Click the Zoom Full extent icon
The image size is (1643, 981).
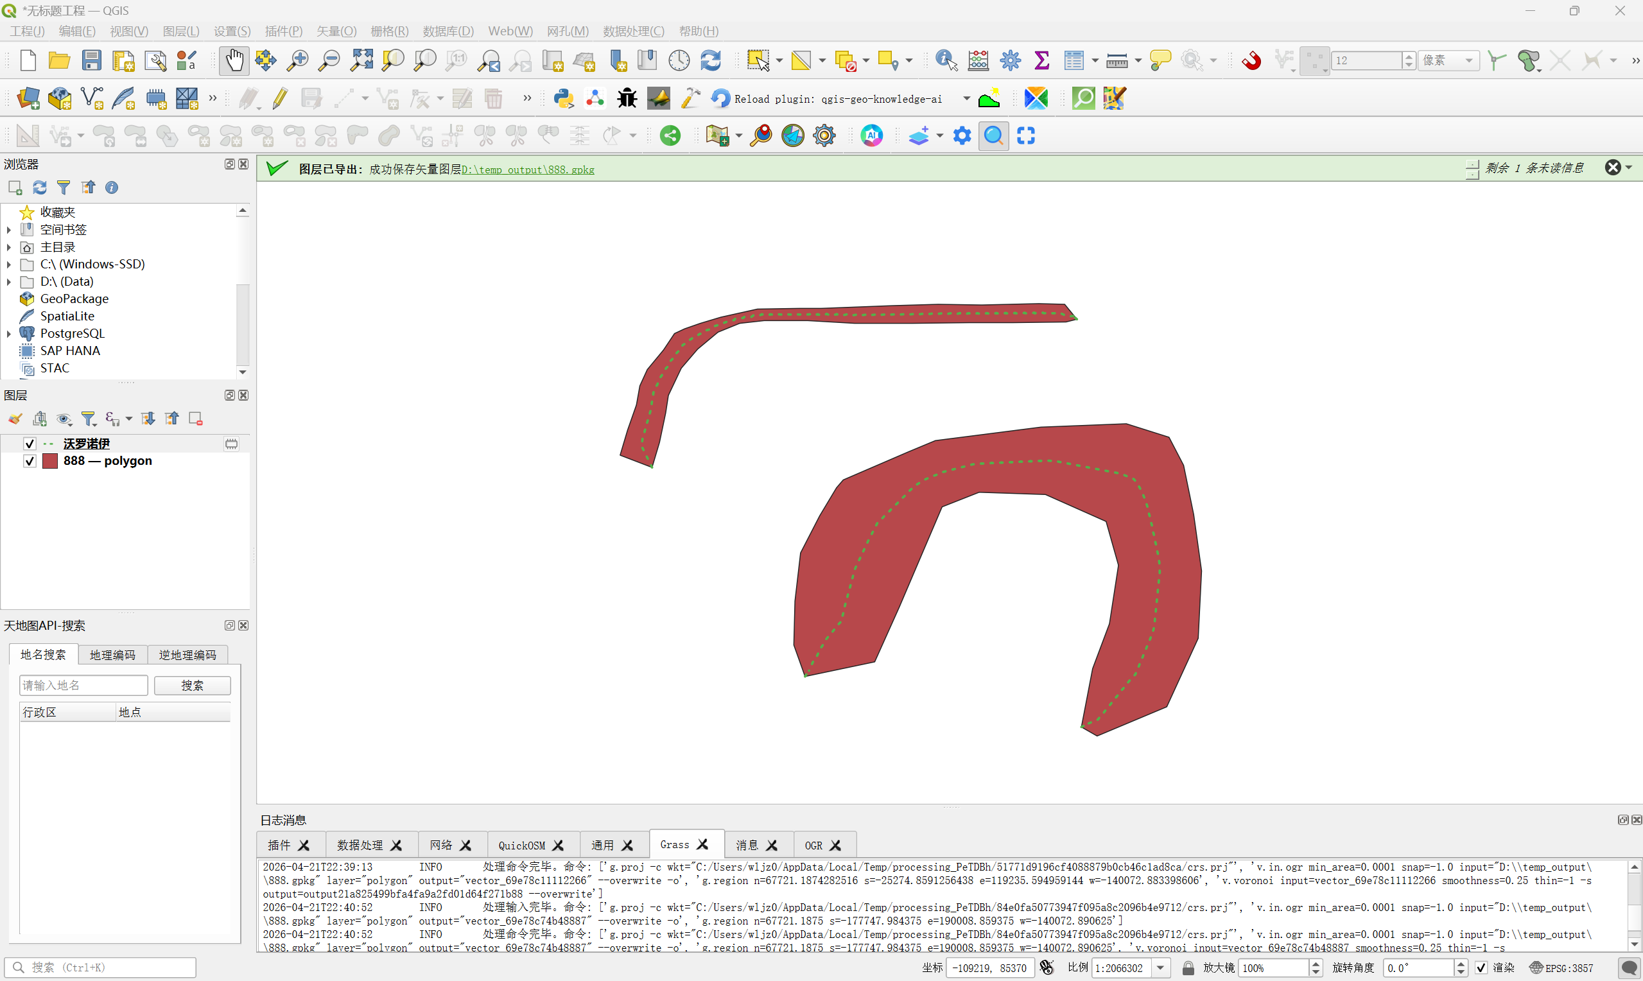click(x=361, y=61)
